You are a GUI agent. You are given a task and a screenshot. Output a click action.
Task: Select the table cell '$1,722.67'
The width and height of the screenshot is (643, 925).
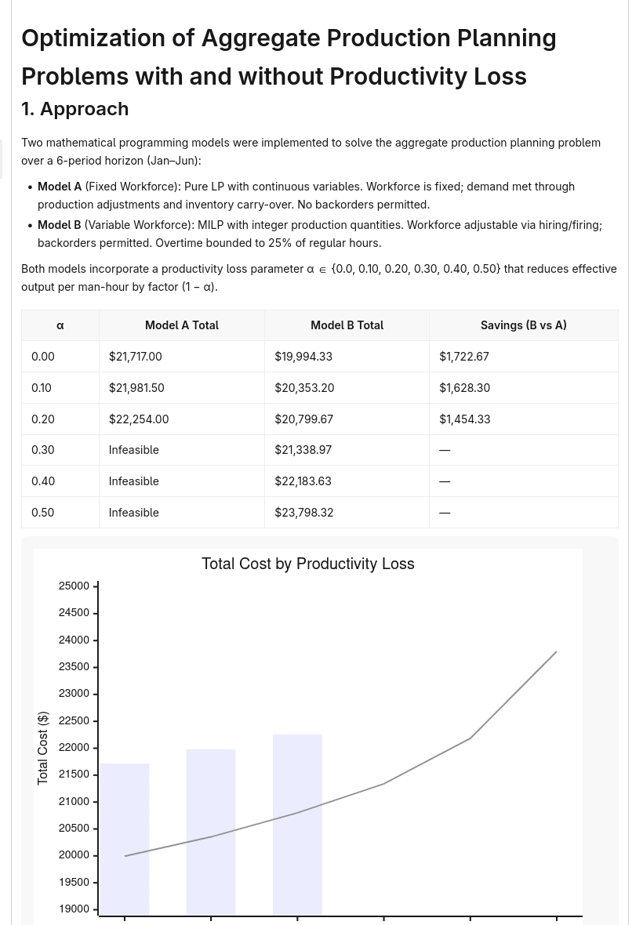(524, 357)
